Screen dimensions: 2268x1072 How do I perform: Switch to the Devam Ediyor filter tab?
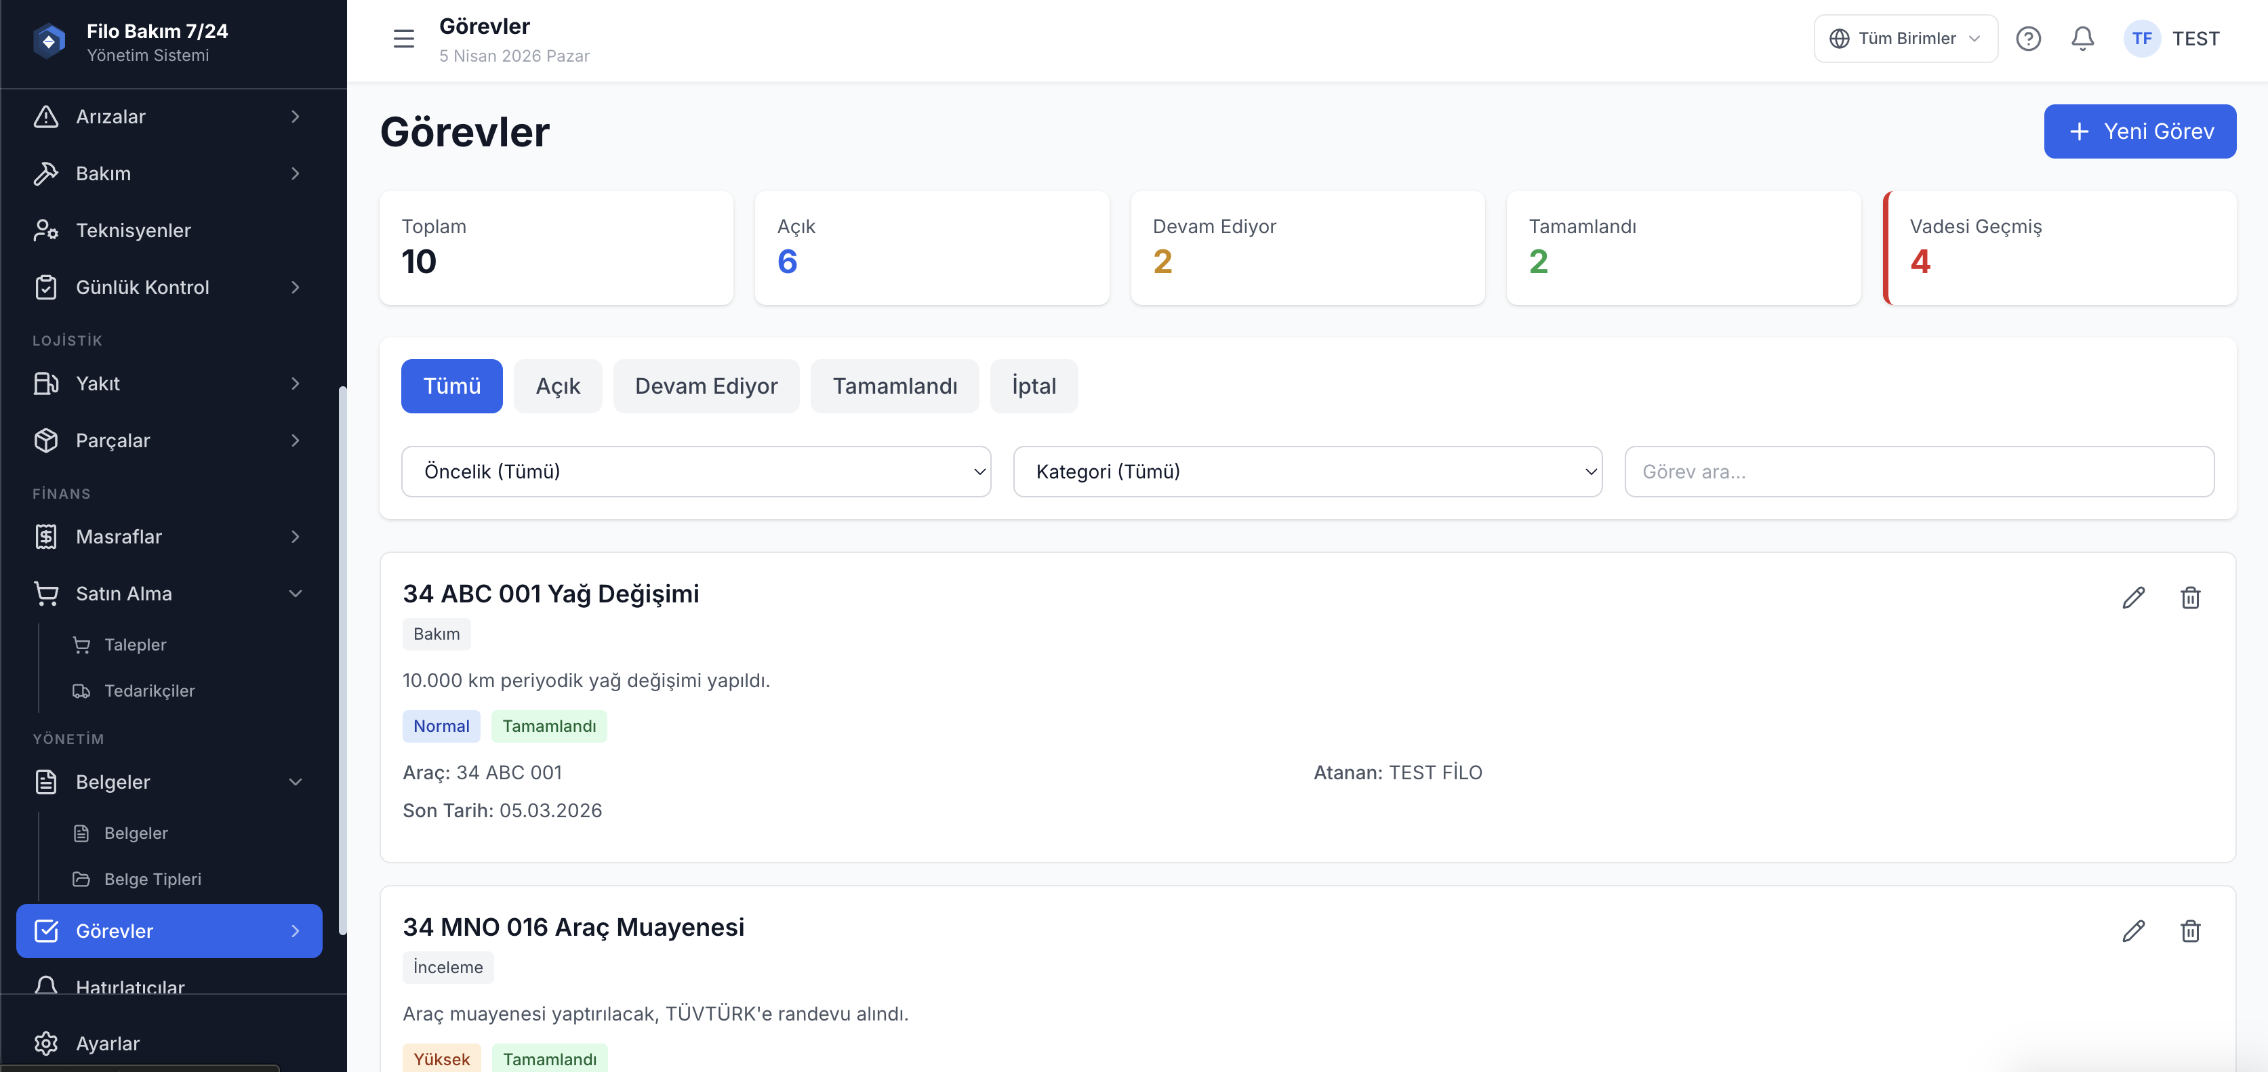pyautogui.click(x=706, y=386)
